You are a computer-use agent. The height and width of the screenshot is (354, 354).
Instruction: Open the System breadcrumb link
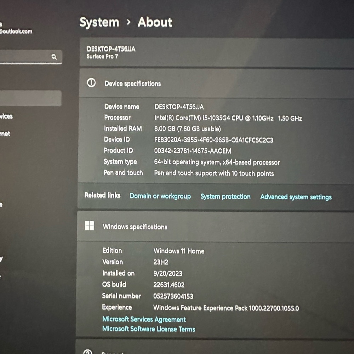click(x=99, y=22)
